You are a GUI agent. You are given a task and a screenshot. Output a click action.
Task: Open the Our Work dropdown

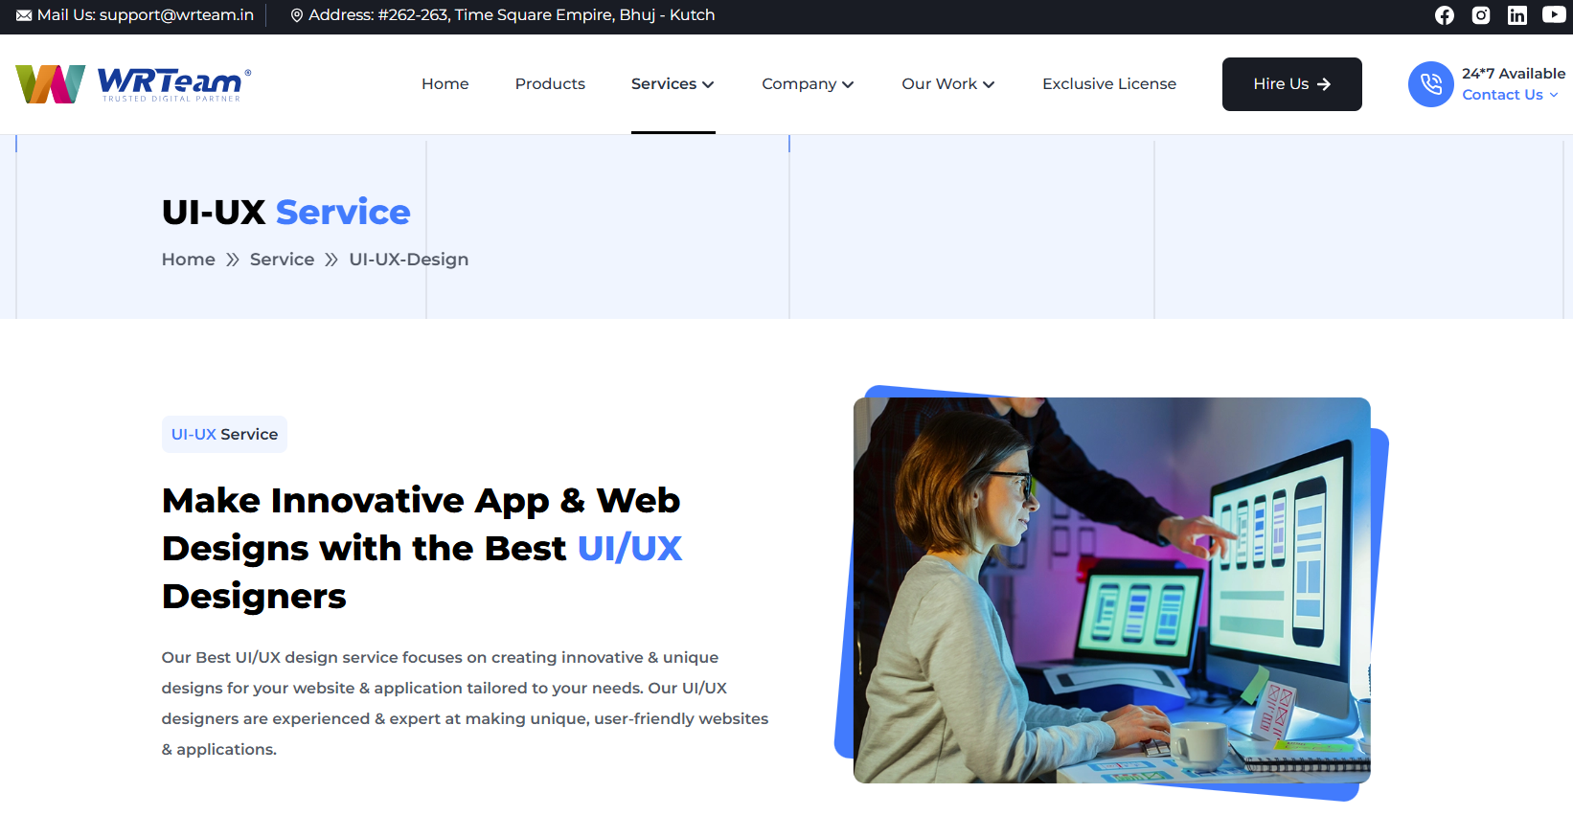[x=947, y=84]
